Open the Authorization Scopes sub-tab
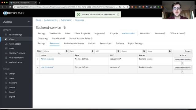The height and width of the screenshot is (110, 196). tap(74, 43)
